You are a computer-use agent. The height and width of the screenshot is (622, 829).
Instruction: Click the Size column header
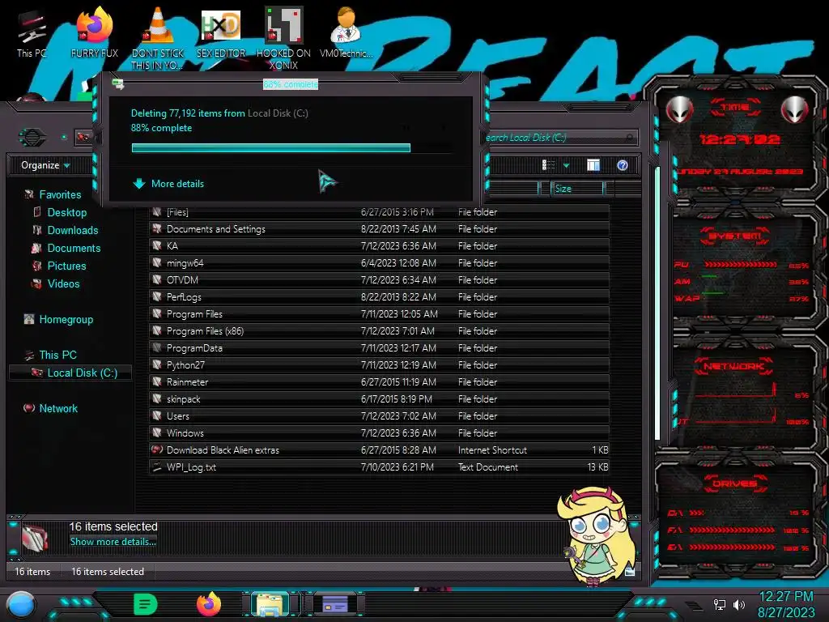pos(576,188)
